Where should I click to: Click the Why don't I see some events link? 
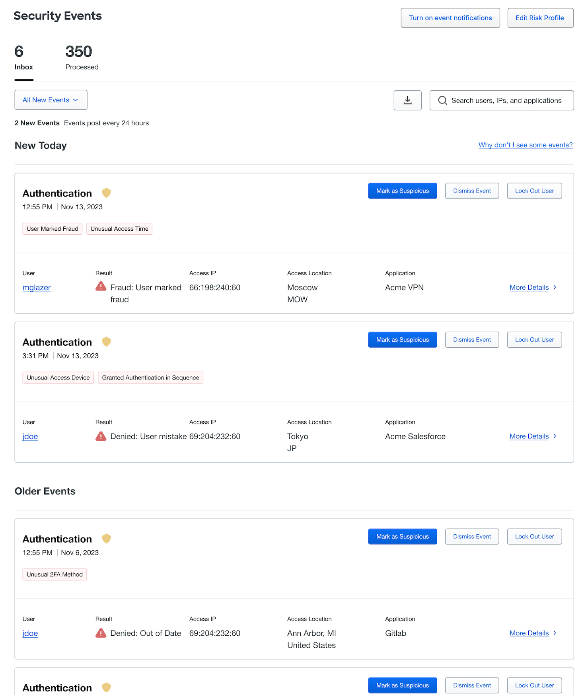click(526, 145)
